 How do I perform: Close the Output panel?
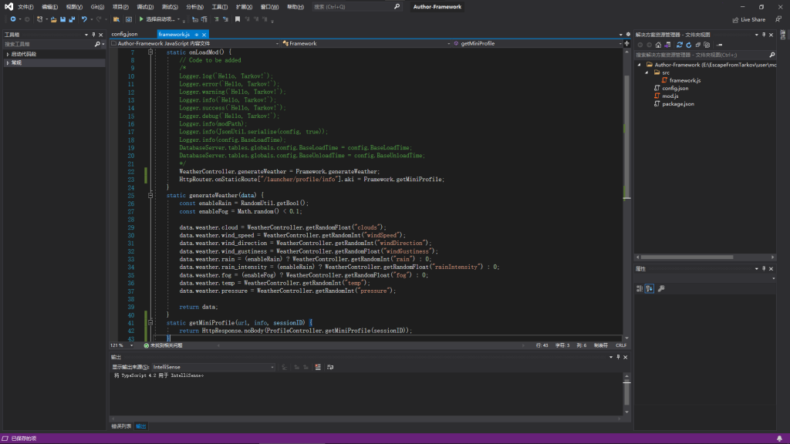[x=625, y=357]
